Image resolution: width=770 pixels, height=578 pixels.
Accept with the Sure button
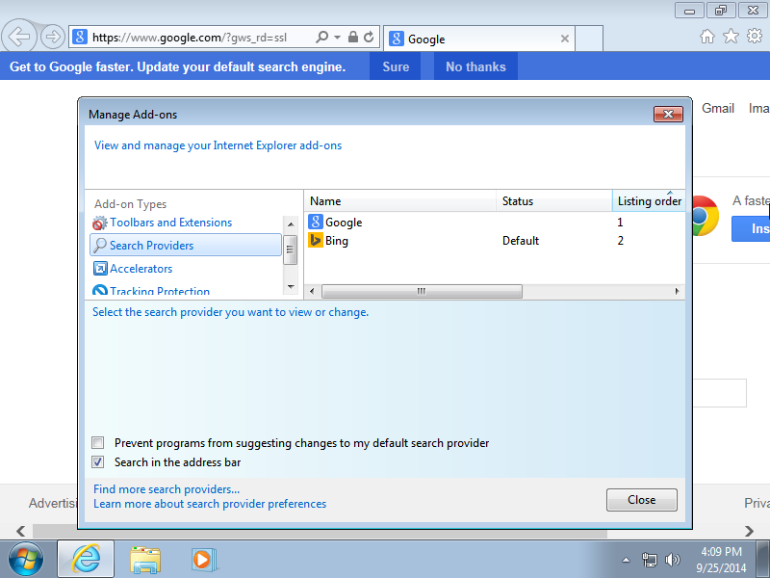pyautogui.click(x=396, y=66)
